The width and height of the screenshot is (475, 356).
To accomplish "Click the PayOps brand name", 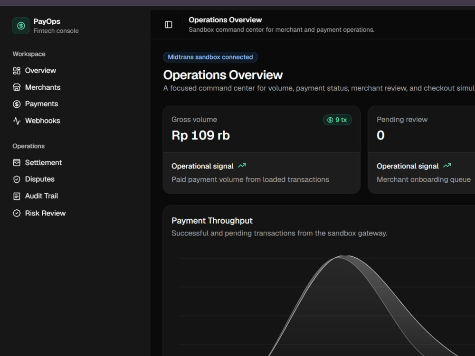I will tap(47, 21).
